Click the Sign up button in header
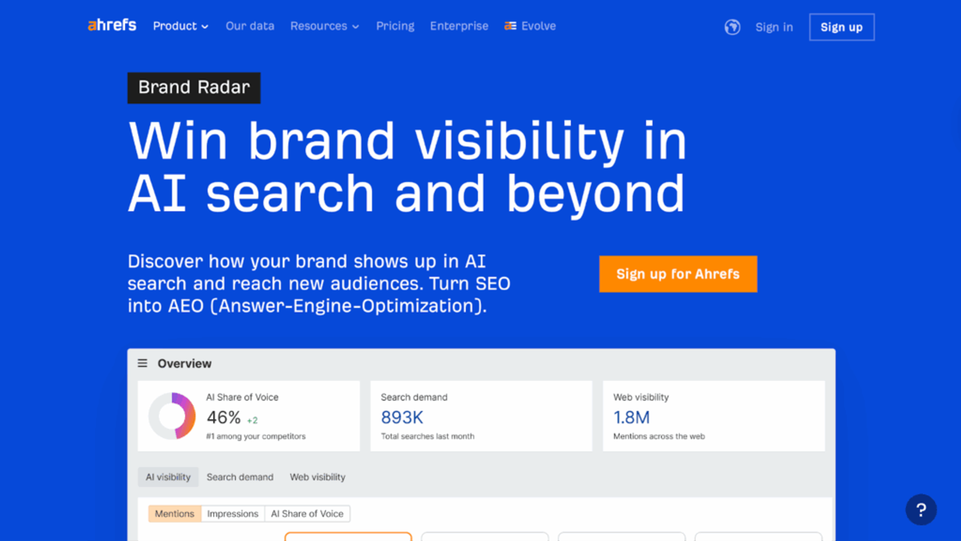This screenshot has height=541, width=961. click(841, 27)
